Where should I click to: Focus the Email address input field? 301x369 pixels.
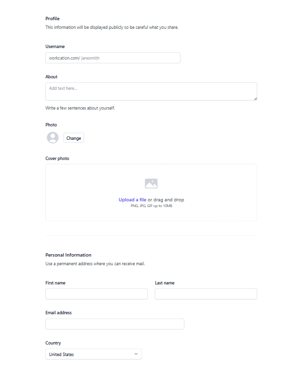pyautogui.click(x=115, y=324)
